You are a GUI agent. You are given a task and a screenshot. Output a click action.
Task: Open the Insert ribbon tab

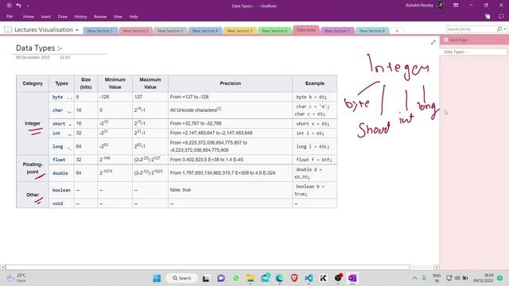[x=46, y=17]
